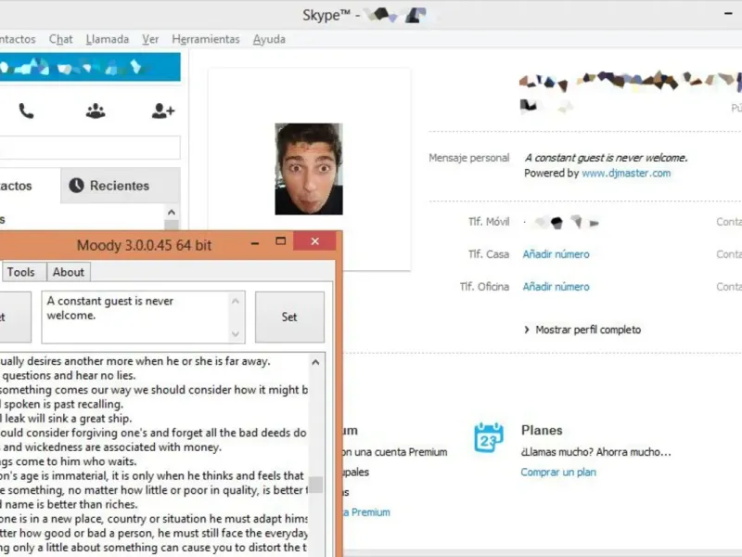Click the contacts list scroll up arrow
The width and height of the screenshot is (742, 557).
172,213
